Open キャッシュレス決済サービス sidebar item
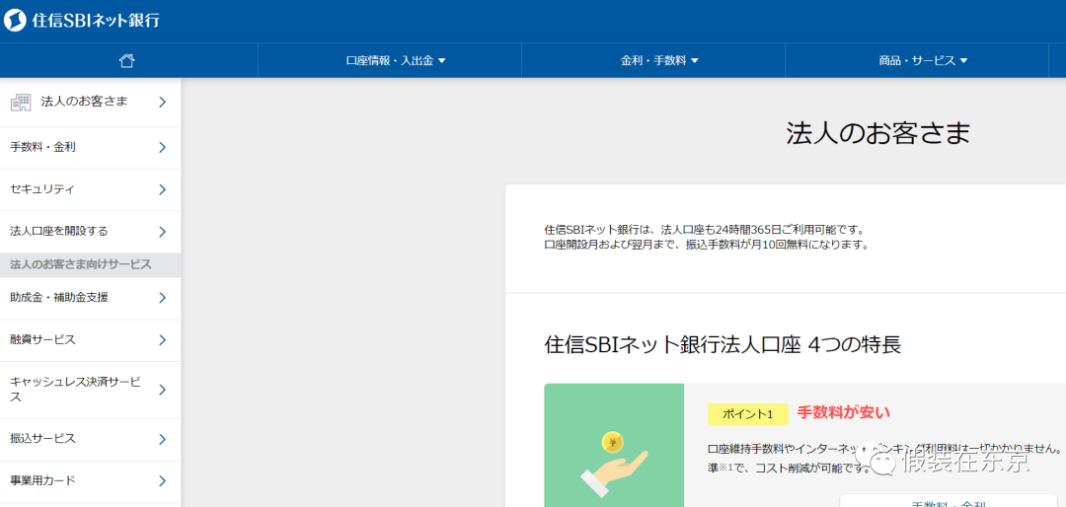1066x507 pixels. (91, 390)
